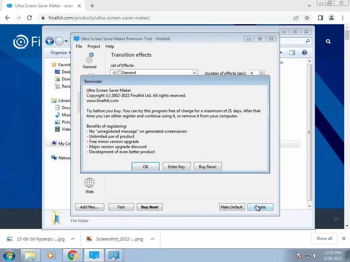Select Network in the Explorer sidebar
This screenshot has height=262, width=350.
tap(61, 158)
